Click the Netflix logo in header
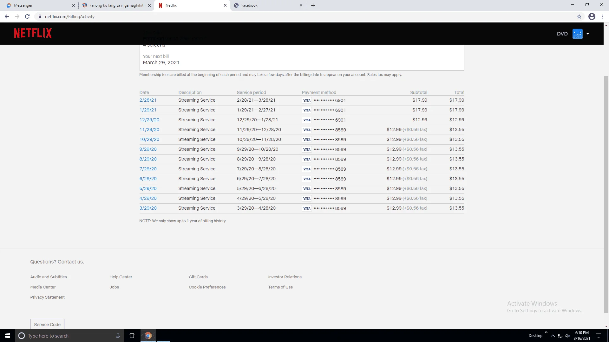 (33, 33)
